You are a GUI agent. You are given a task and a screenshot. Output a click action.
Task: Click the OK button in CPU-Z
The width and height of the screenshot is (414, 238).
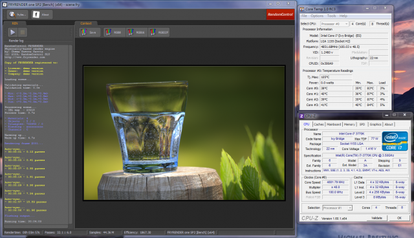(399, 218)
